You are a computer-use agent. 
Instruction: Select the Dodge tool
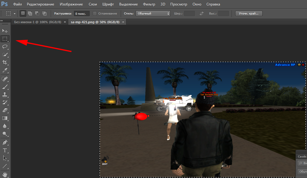tap(5, 134)
